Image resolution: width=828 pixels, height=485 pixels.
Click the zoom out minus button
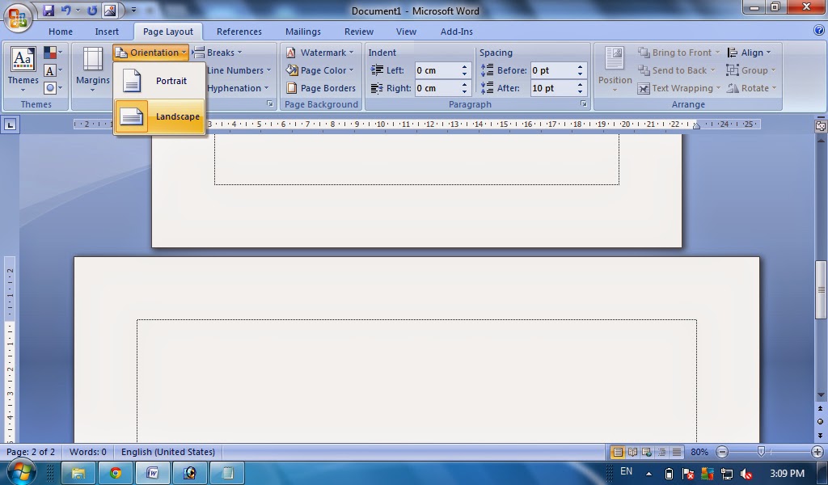pos(722,452)
